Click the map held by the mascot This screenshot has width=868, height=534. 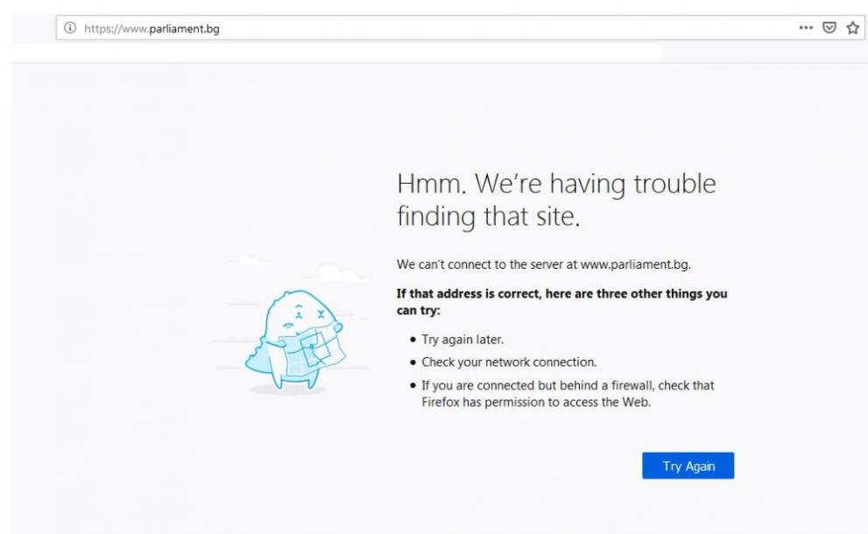pos(321,348)
